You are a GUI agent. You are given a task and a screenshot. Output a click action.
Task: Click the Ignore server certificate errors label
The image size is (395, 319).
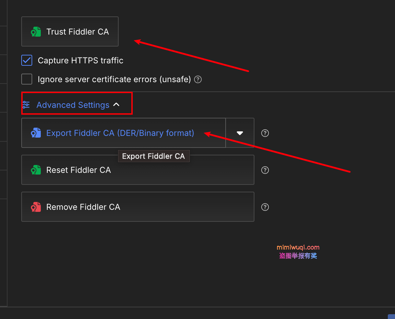click(115, 79)
